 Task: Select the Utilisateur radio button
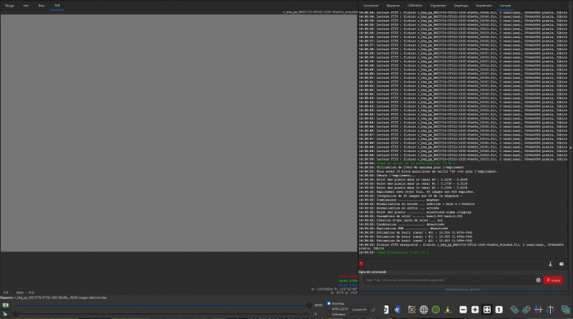[329, 314]
